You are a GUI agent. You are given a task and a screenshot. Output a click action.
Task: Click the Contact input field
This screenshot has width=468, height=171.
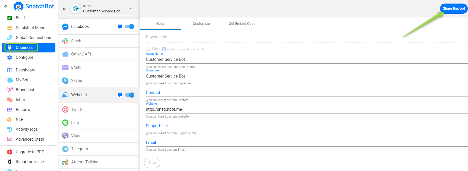307,93
